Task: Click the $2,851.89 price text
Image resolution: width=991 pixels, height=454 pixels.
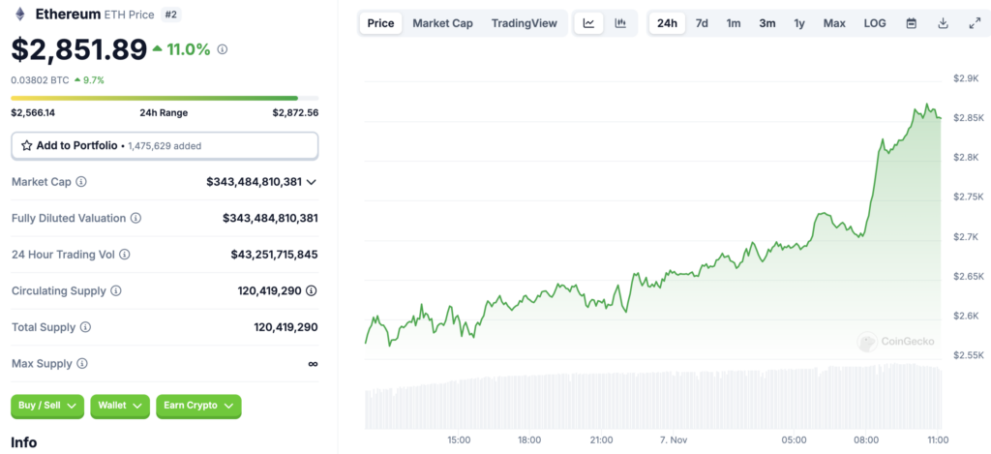Action: click(x=79, y=49)
